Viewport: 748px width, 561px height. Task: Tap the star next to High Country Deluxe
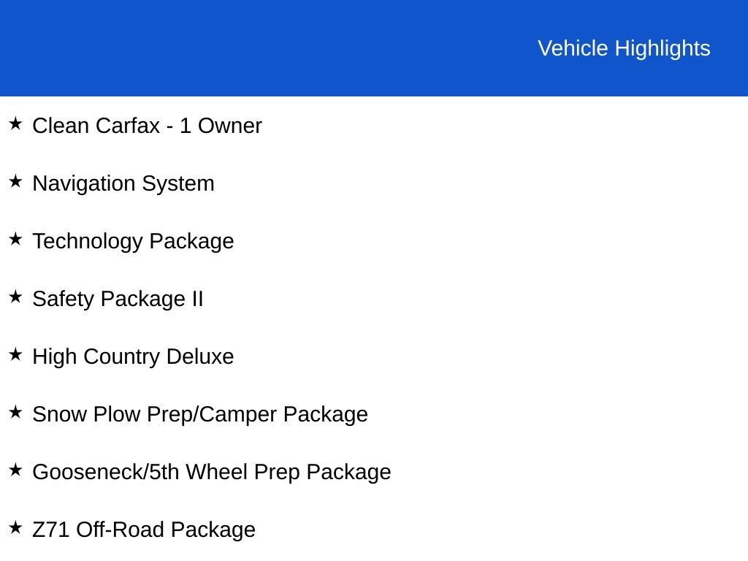tap(15, 354)
